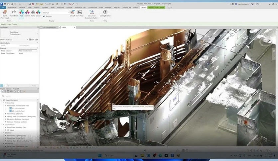Switch to the Architecture ribbon tab

click(x=12, y=7)
